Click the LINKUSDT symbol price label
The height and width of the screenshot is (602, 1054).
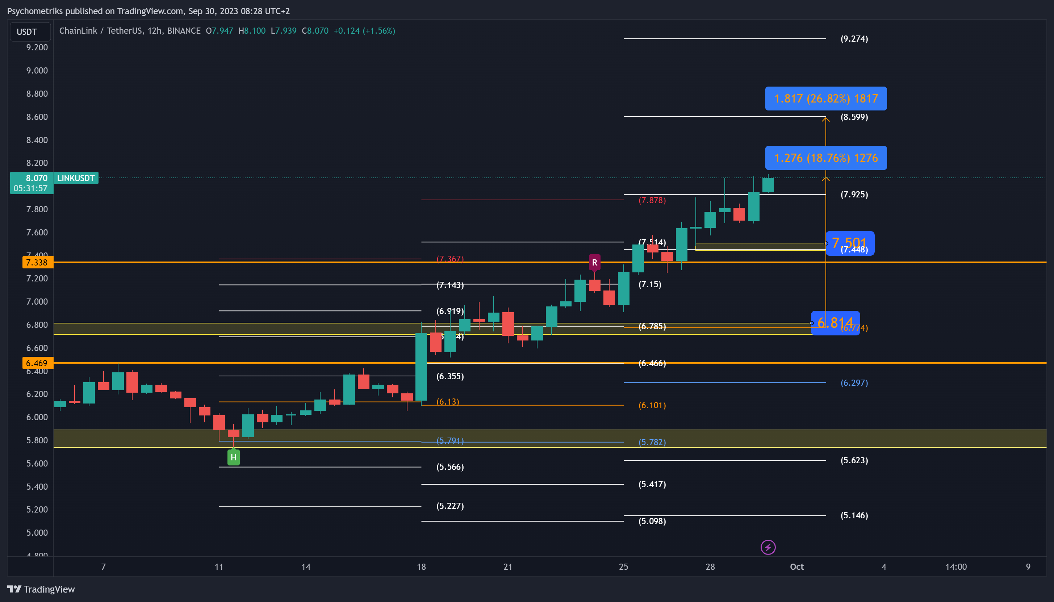[x=76, y=178]
